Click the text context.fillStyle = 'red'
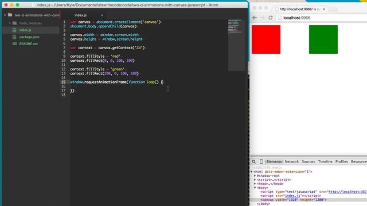 (95, 56)
